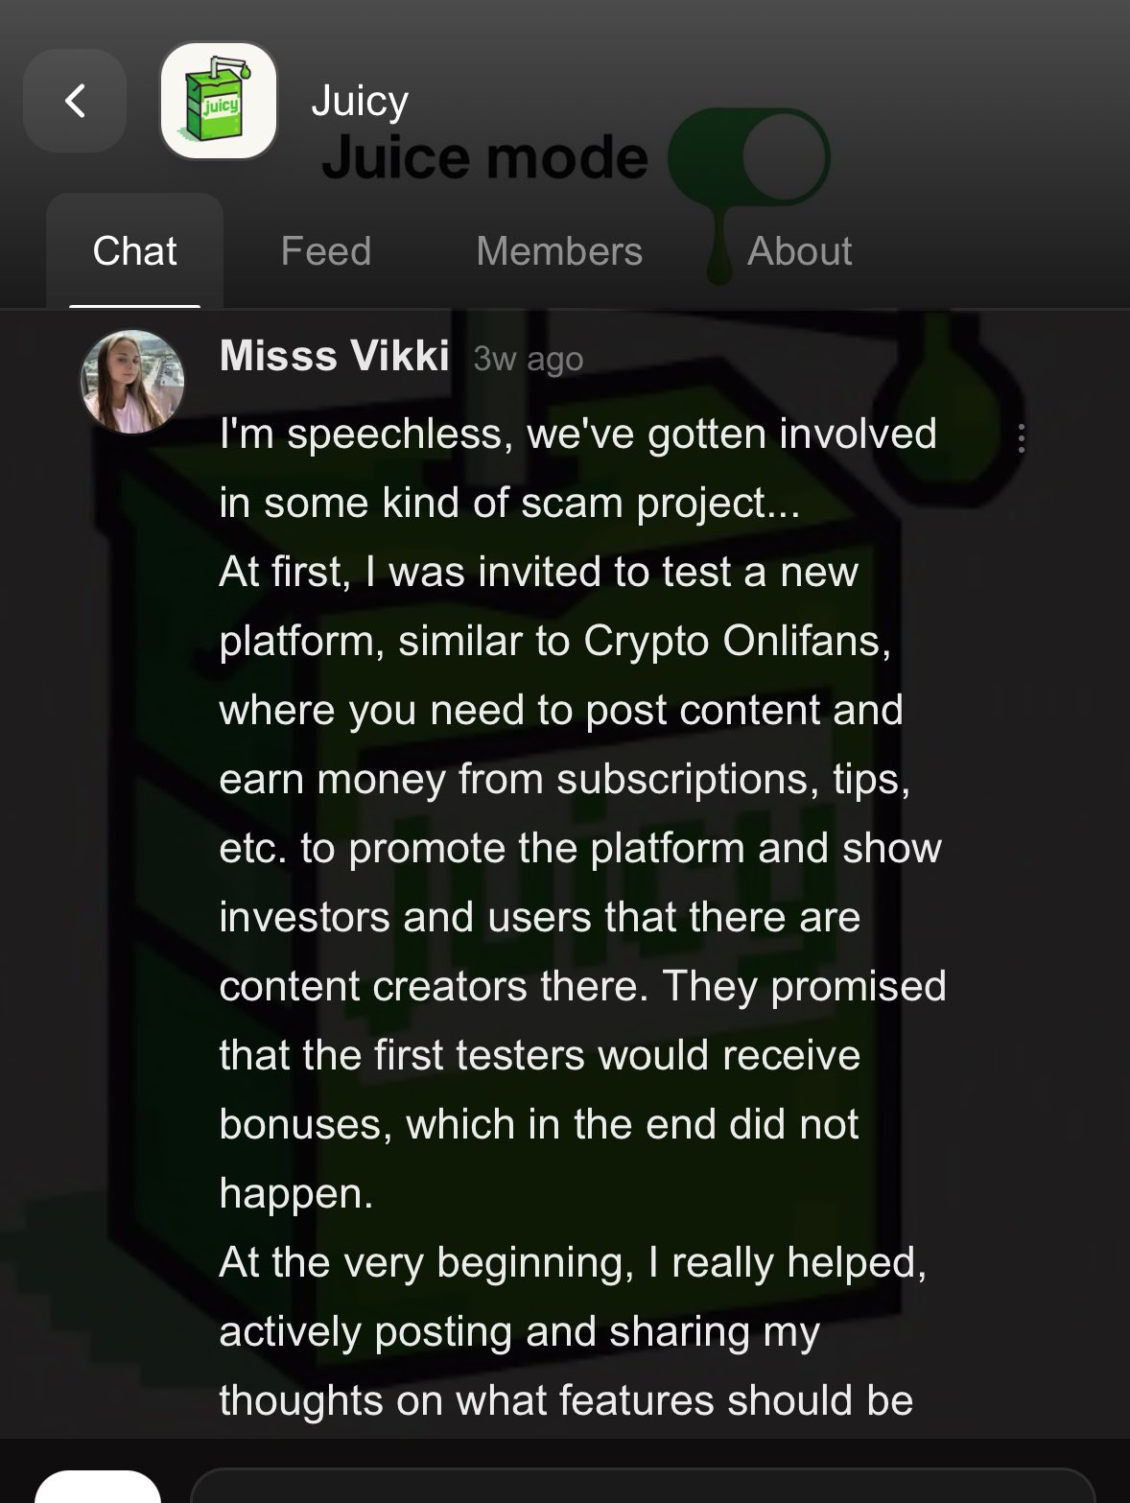Click the 'Juice mode' label text

pyautogui.click(x=485, y=157)
